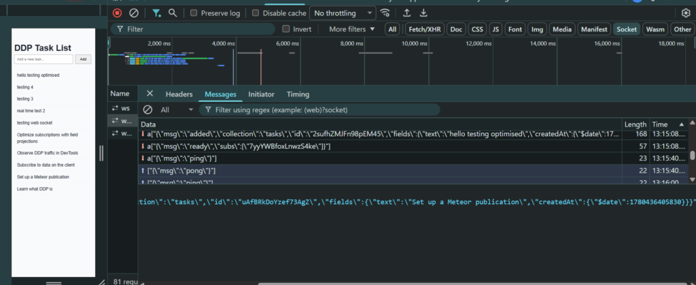Sort messages by Data column header
The width and height of the screenshot is (696, 285).
pos(380,124)
